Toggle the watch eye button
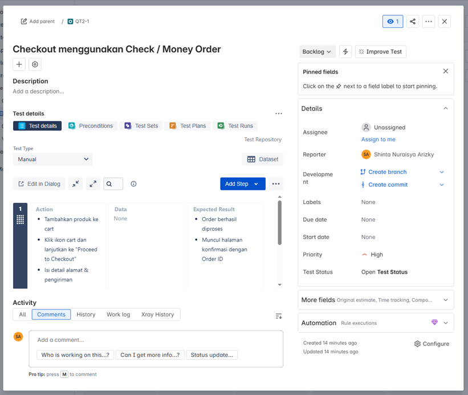 (393, 22)
